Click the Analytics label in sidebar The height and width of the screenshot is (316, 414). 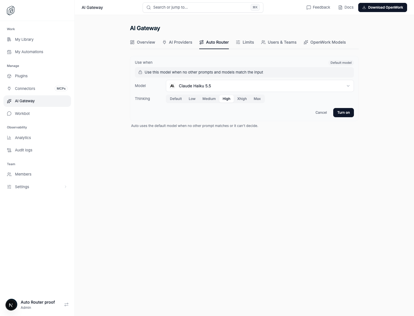point(23,138)
